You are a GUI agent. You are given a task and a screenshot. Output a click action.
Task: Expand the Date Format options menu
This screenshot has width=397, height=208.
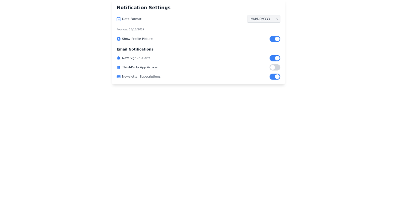(x=264, y=19)
